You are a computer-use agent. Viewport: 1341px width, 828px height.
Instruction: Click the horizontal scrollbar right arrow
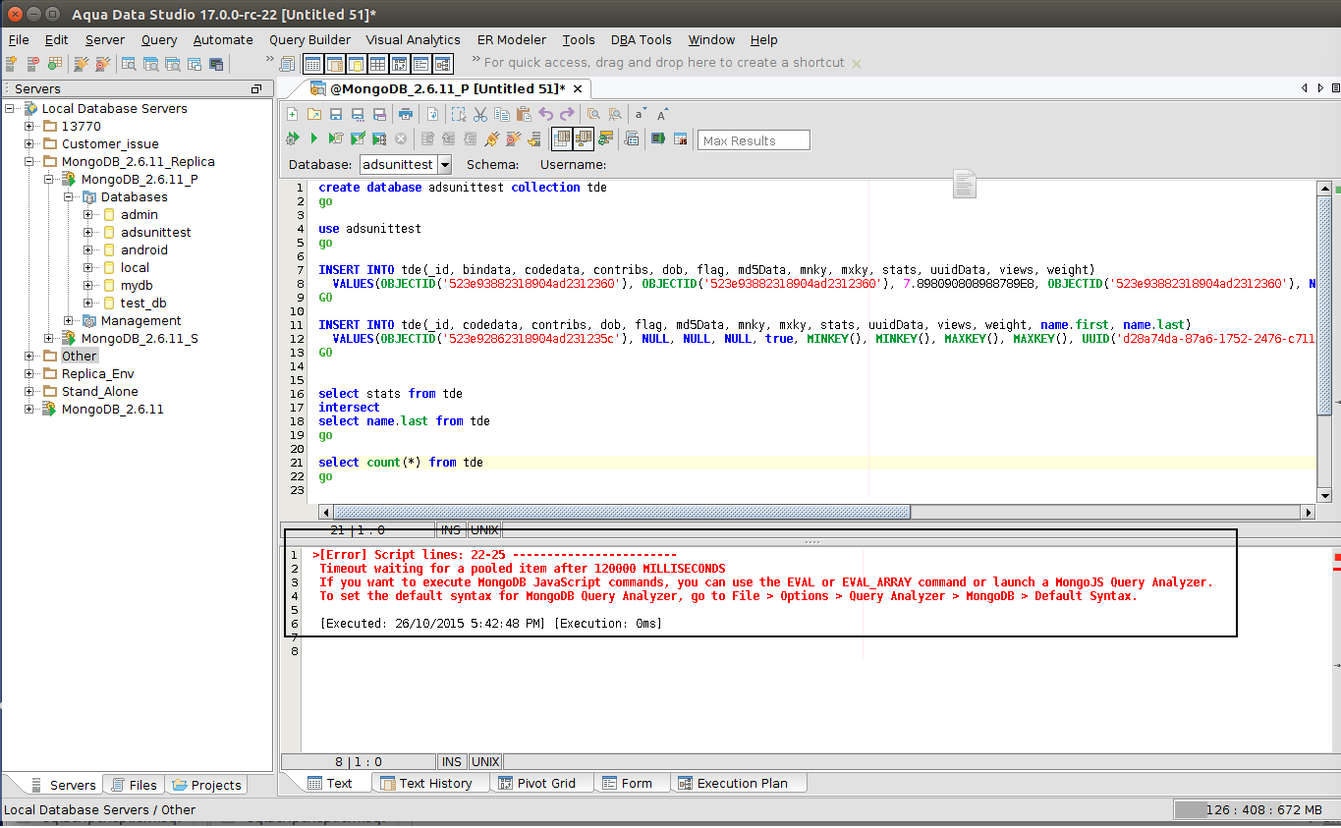click(1308, 512)
